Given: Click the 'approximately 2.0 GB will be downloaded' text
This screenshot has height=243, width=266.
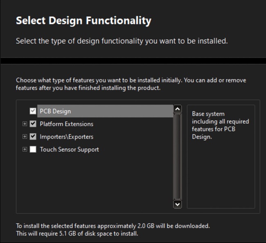Looking at the screenshot, I should pyautogui.click(x=153, y=226).
